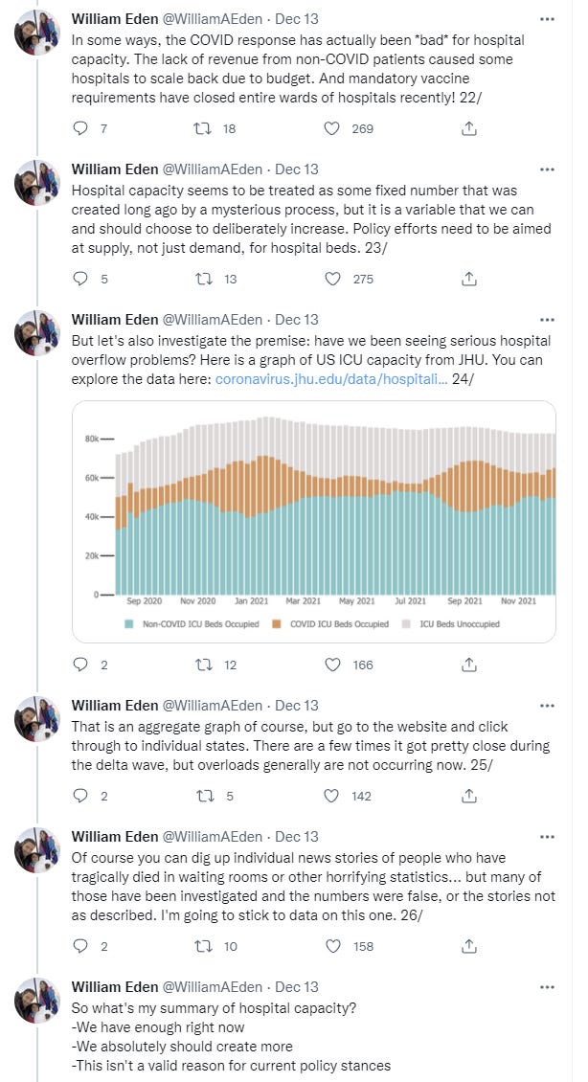The image size is (588, 1082).
Task: Click William Eden's avatar on tweet 23/
Action: [37, 182]
